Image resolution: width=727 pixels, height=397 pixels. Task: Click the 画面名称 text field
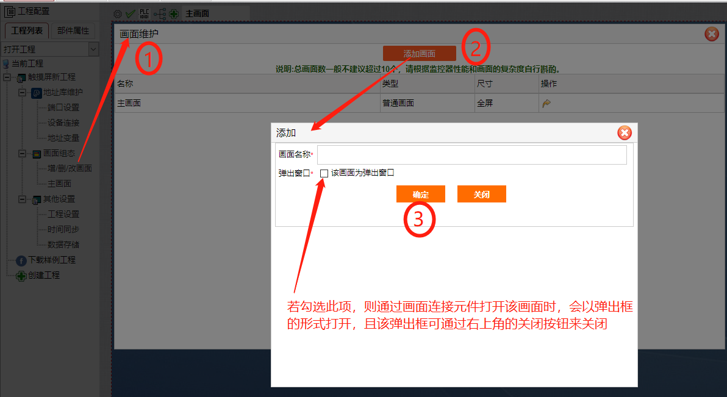point(471,155)
